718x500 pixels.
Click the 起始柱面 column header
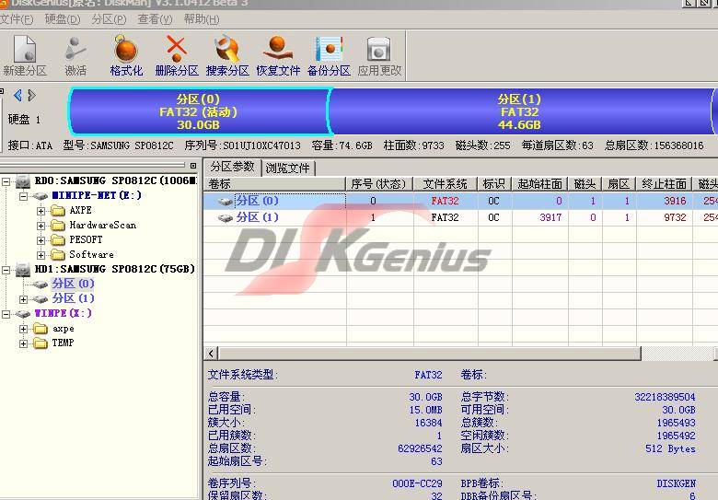(x=539, y=184)
